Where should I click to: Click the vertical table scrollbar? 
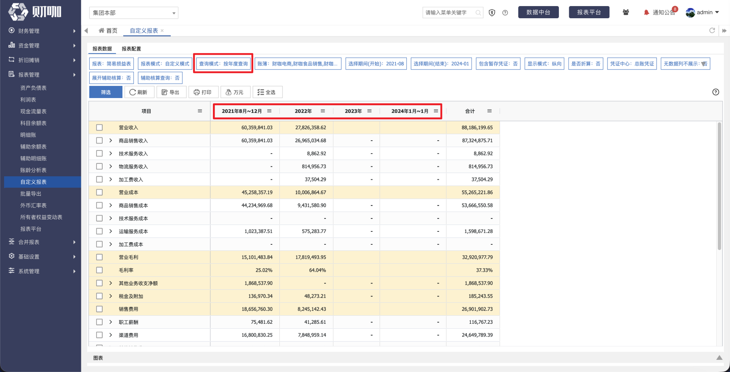(719, 186)
